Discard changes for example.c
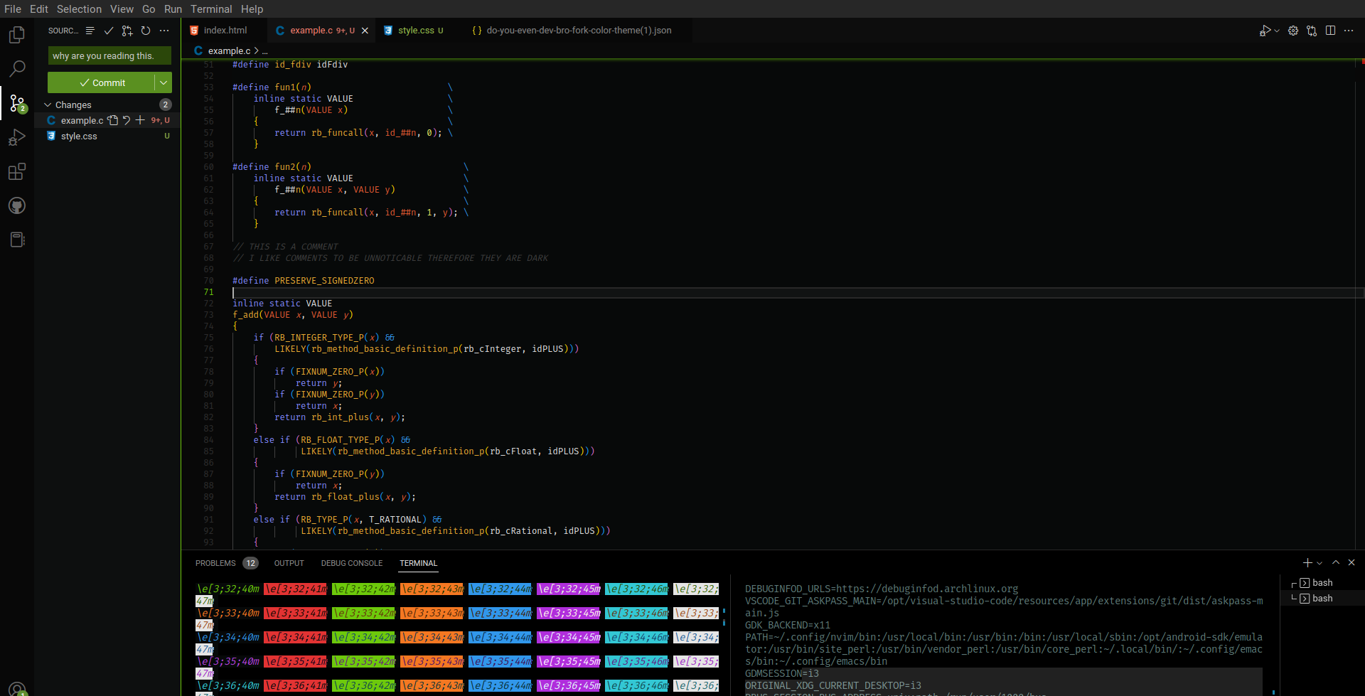Screen dimensions: 1365x696 pyautogui.click(x=127, y=120)
